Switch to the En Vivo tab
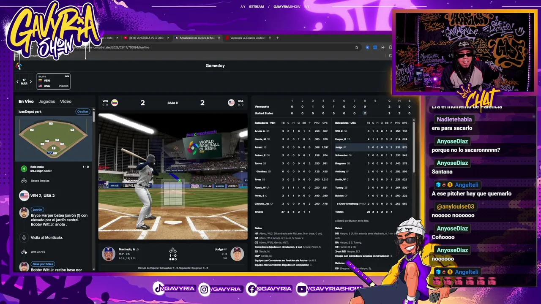The height and width of the screenshot is (304, 541). coord(26,101)
